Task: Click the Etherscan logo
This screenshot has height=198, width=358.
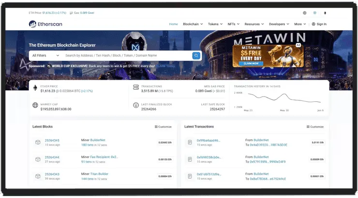Action: [45, 24]
